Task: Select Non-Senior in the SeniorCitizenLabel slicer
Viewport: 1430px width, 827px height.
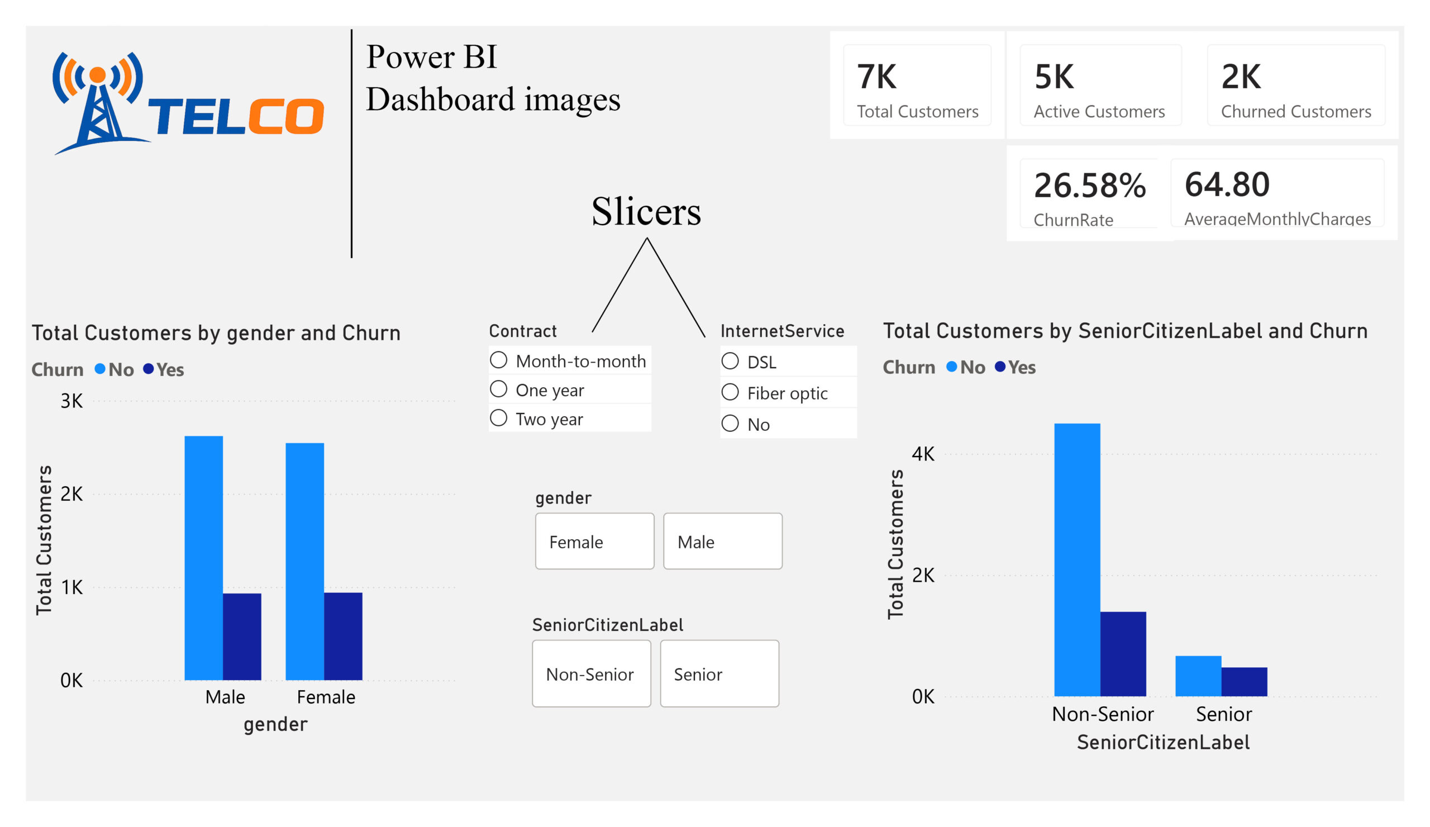Action: (x=591, y=674)
